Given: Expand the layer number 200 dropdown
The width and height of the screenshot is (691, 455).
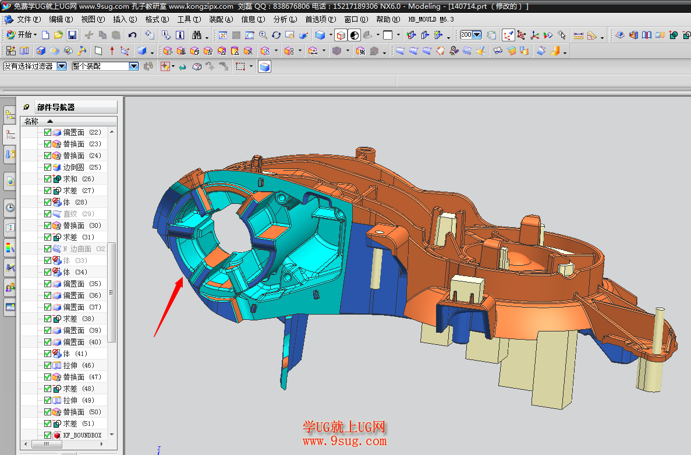Looking at the screenshot, I should (x=477, y=35).
